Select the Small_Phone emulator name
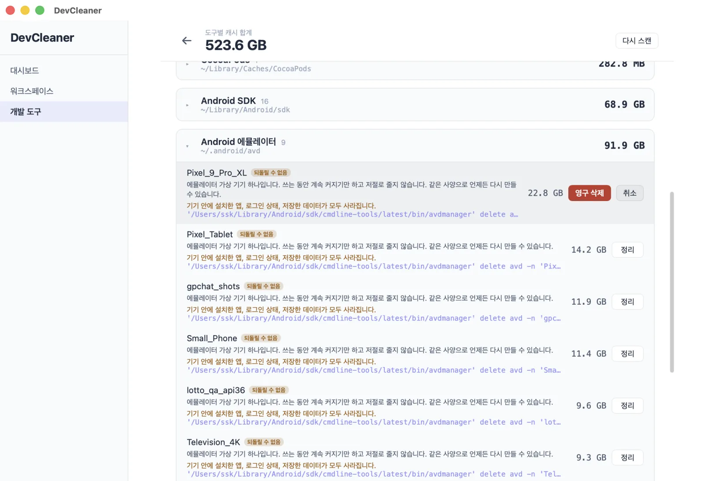This screenshot has width=706, height=481. coord(212,339)
